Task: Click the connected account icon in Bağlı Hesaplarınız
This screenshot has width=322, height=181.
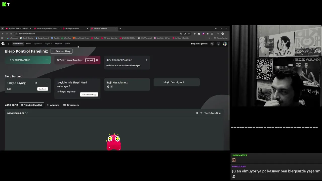Action: 108,87
